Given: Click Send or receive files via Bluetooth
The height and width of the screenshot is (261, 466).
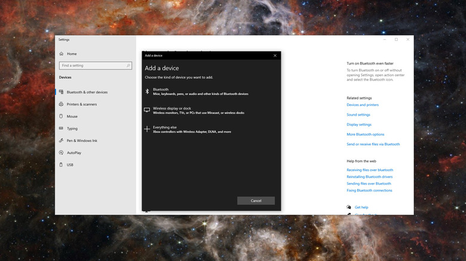Looking at the screenshot, I should coord(373,144).
